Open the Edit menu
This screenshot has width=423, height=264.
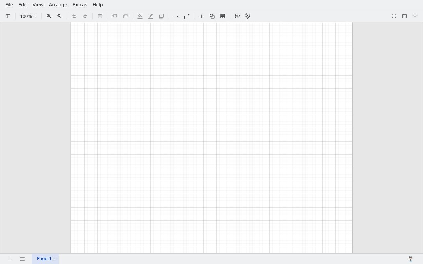click(x=22, y=5)
